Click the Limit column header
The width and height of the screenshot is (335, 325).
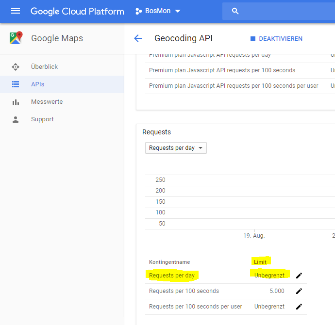tap(260, 262)
